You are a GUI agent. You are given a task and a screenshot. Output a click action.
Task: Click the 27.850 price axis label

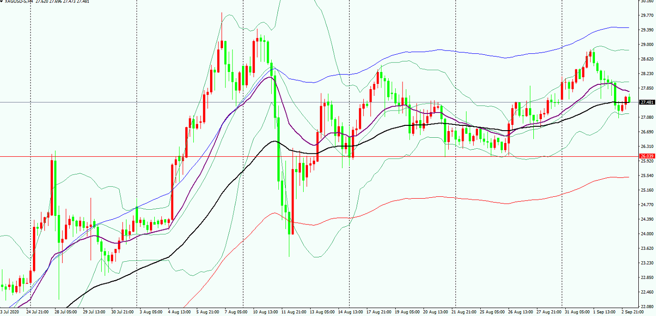[647, 88]
